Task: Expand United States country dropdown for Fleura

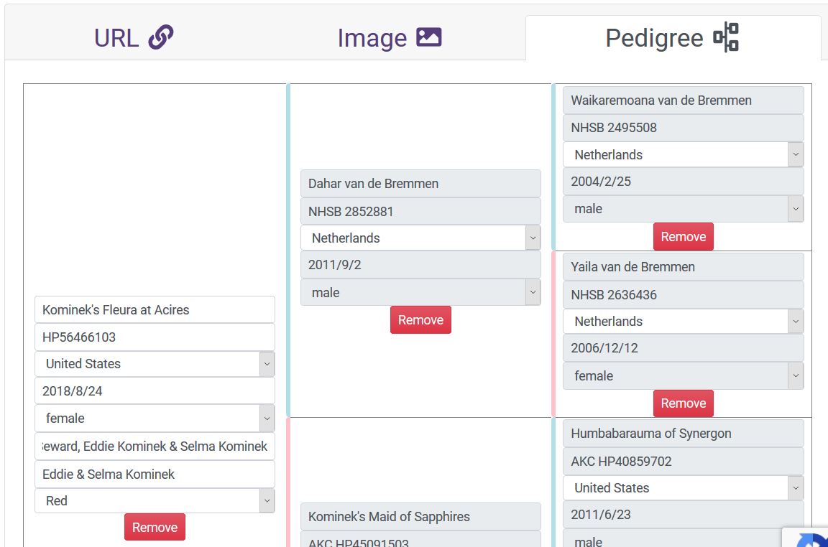Action: [155, 364]
